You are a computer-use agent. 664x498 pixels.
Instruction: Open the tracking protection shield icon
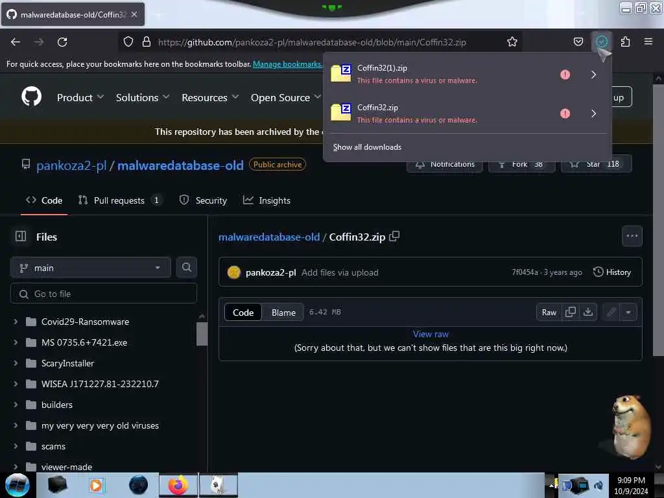tap(128, 42)
